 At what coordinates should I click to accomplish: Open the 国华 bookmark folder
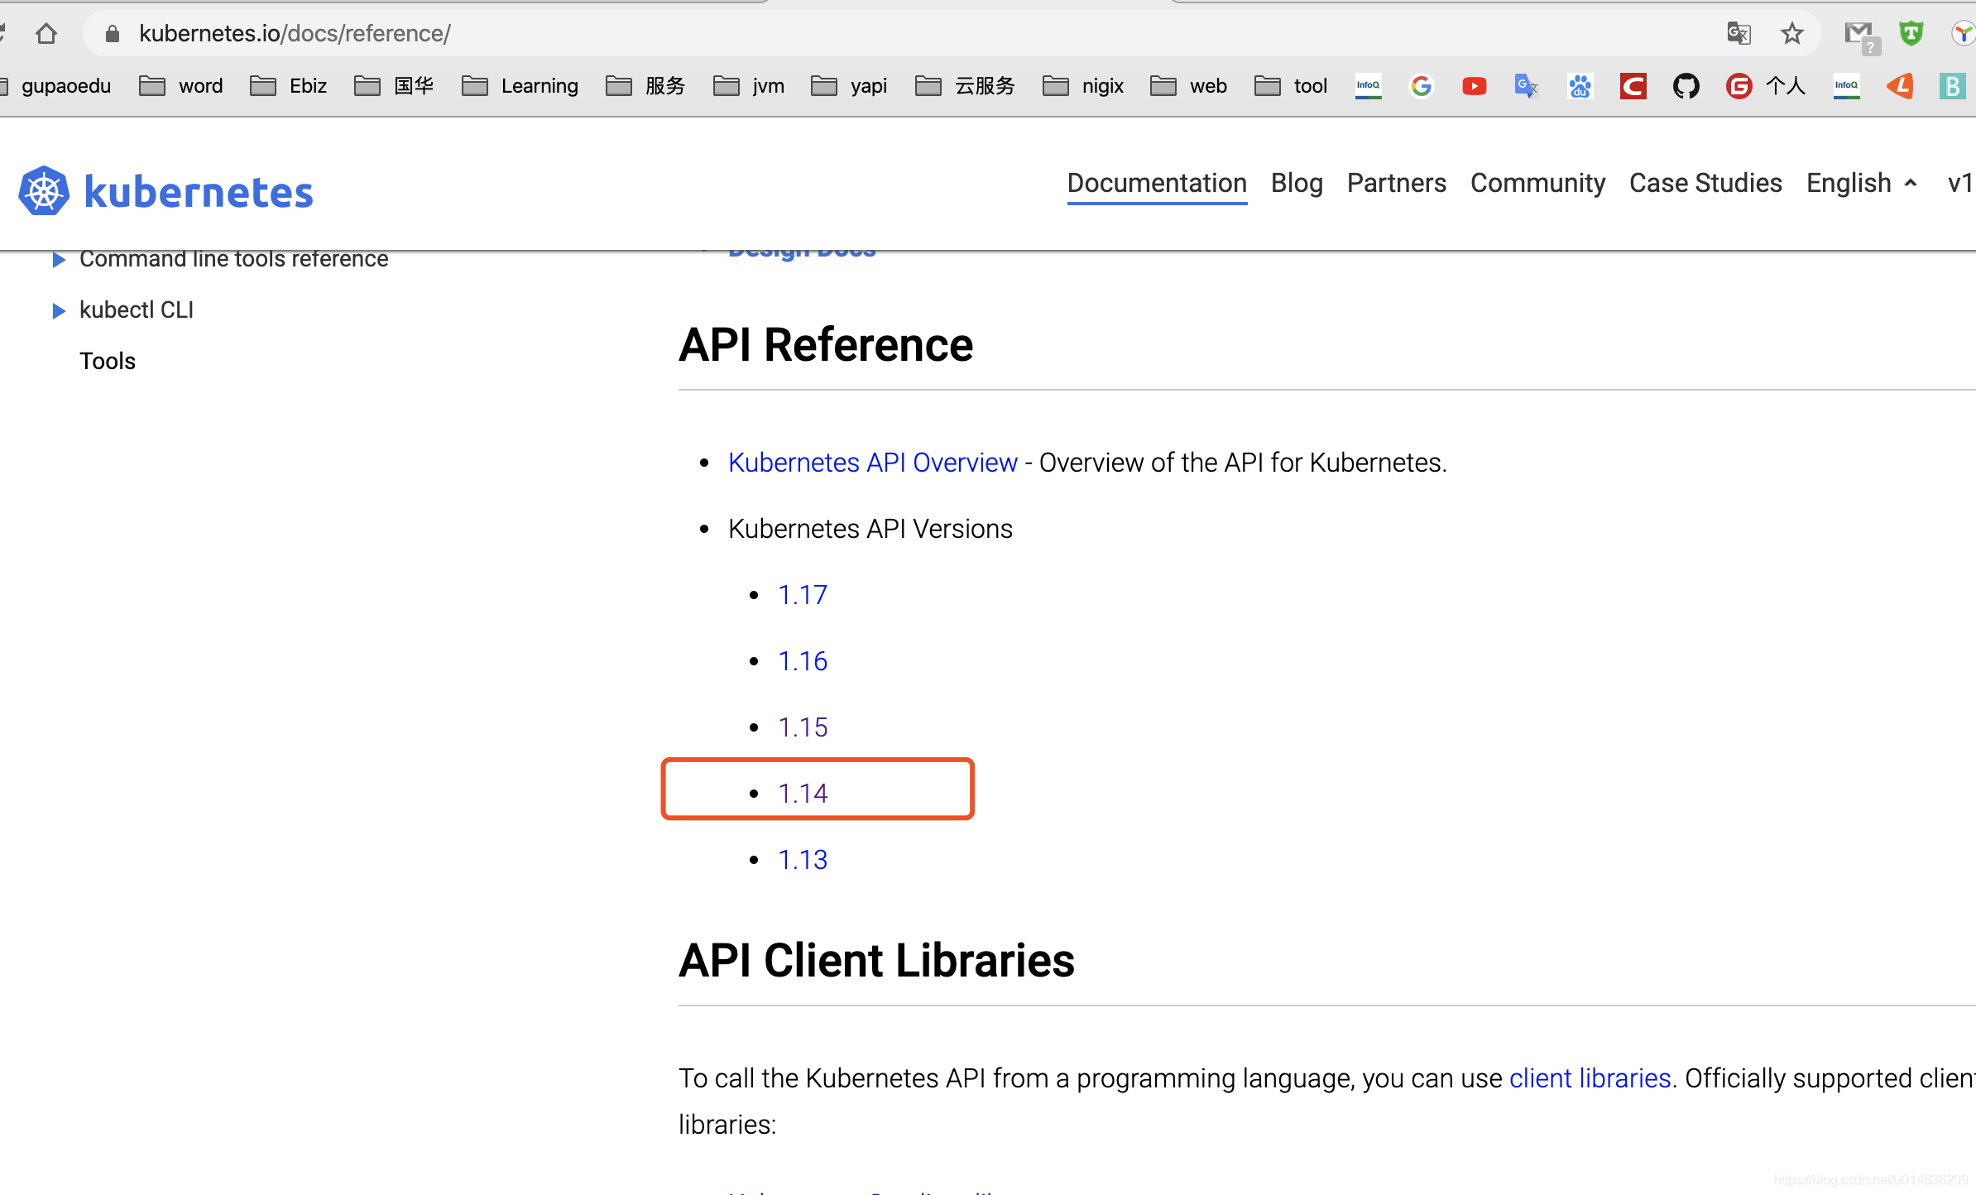[x=394, y=86]
